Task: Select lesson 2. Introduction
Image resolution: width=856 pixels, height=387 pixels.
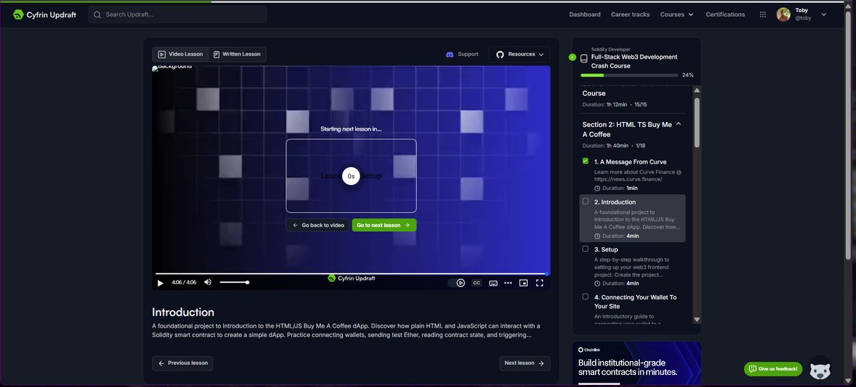Action: (x=633, y=218)
